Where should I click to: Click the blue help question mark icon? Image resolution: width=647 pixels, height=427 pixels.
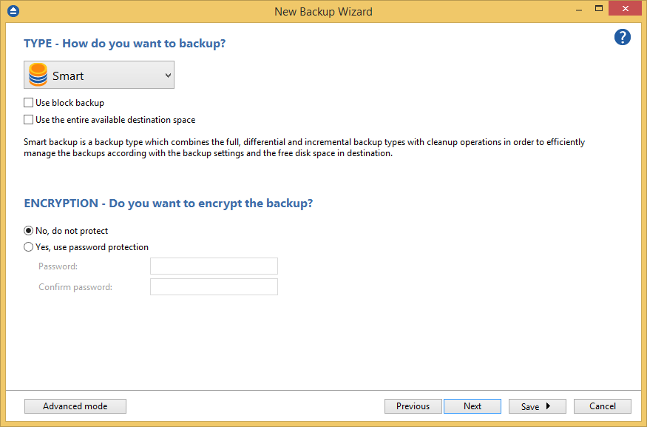[623, 37]
